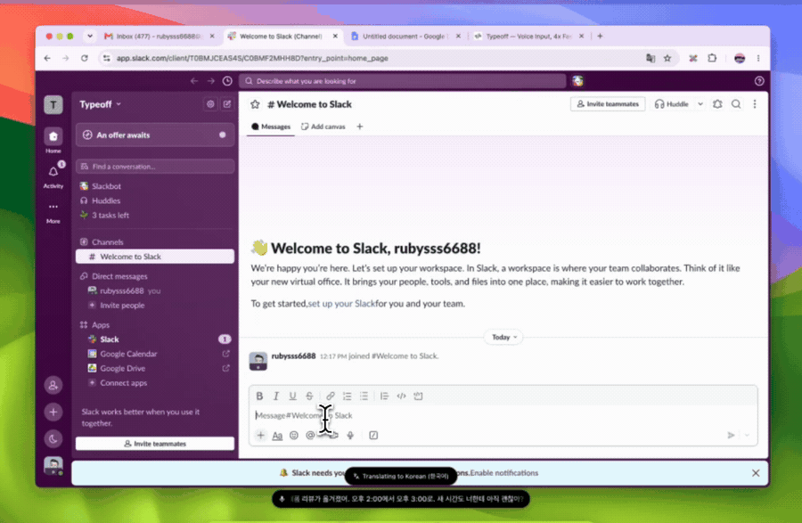Apply strikethrough formatting in composer
This screenshot has width=802, height=523.
(309, 396)
